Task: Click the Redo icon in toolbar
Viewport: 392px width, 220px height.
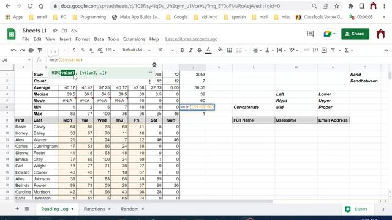Action: click(23, 50)
